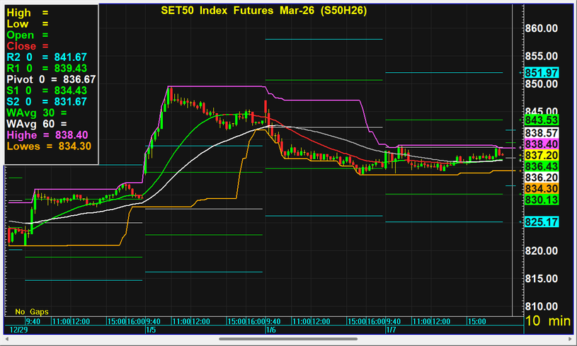
Task: Select the magenta 838.40 price tag
Action: click(x=542, y=144)
